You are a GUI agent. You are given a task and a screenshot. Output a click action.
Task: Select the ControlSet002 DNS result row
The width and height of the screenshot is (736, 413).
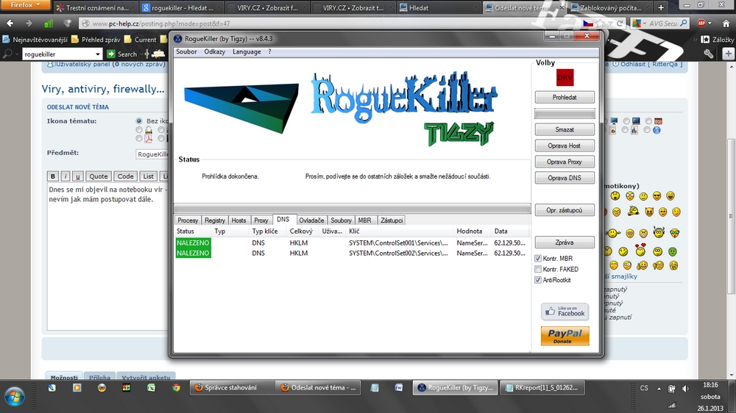352,253
